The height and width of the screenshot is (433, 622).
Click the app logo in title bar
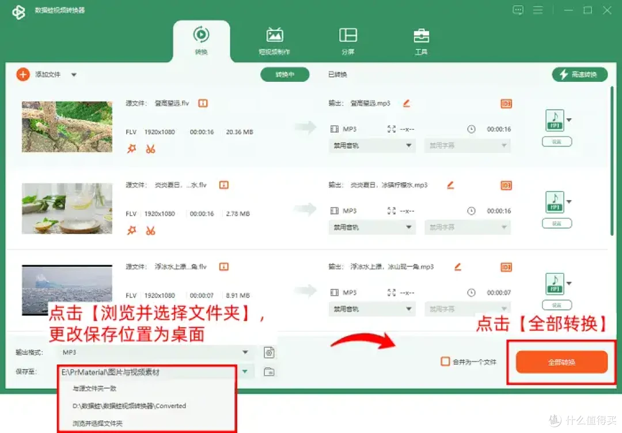click(x=18, y=12)
